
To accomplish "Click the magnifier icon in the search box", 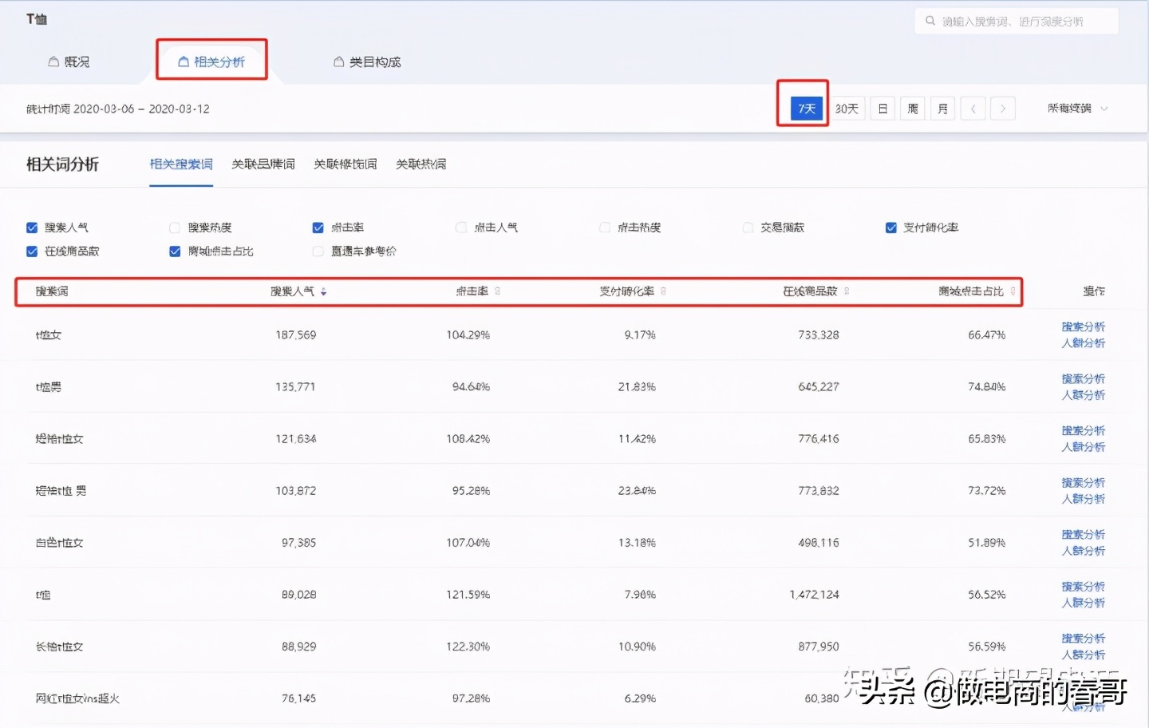I will tap(930, 21).
